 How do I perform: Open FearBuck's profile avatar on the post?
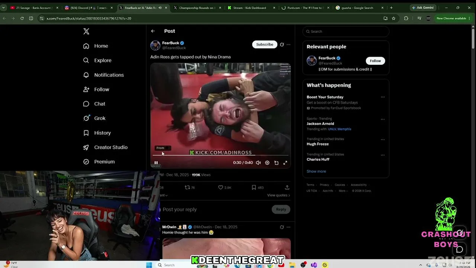155,45
